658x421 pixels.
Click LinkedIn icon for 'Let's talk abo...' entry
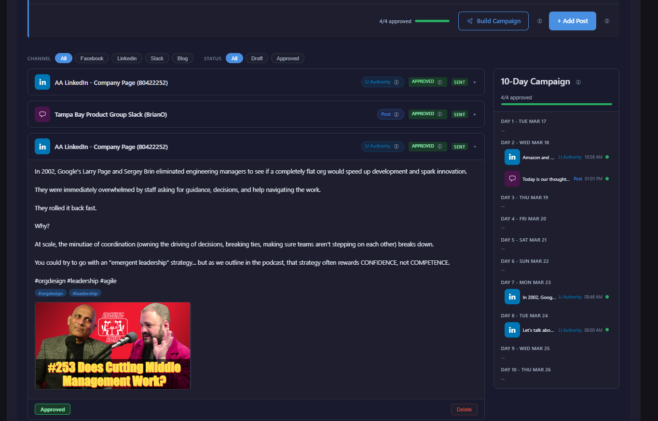click(512, 330)
